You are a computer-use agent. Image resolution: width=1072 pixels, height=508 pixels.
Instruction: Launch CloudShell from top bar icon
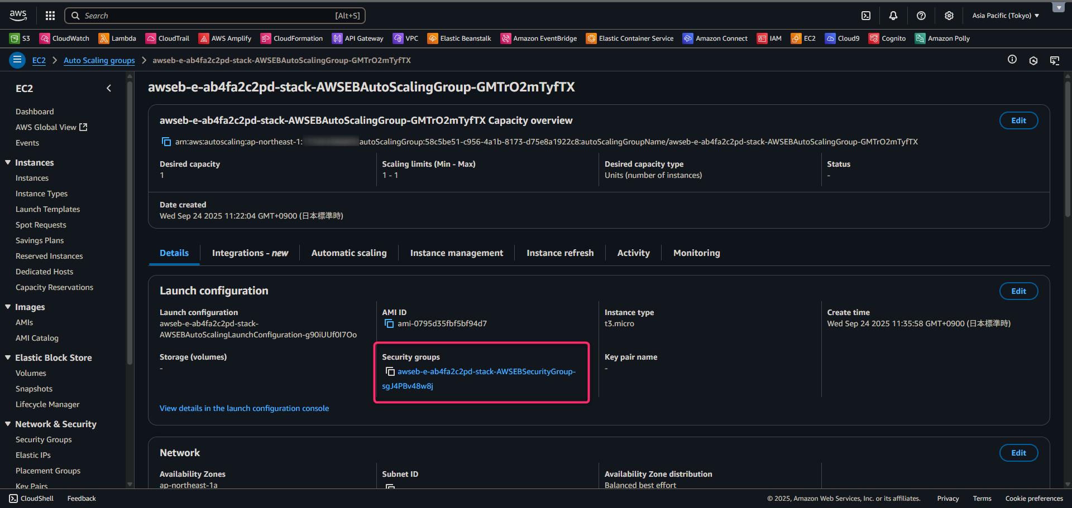pos(866,16)
